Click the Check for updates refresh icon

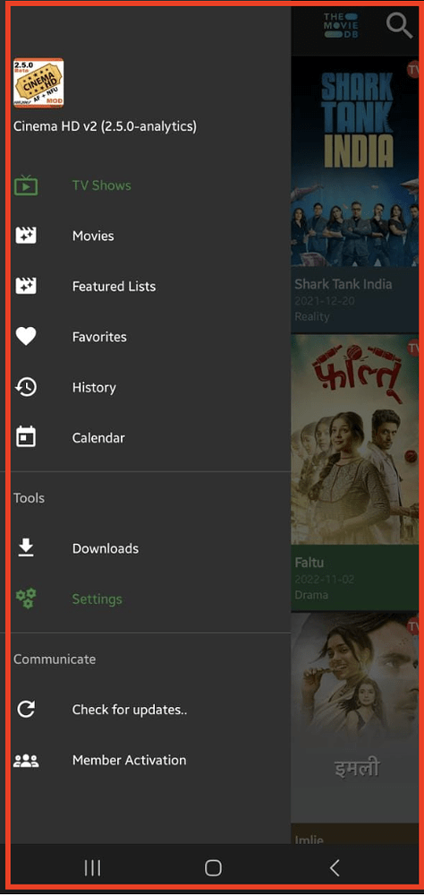(x=26, y=710)
